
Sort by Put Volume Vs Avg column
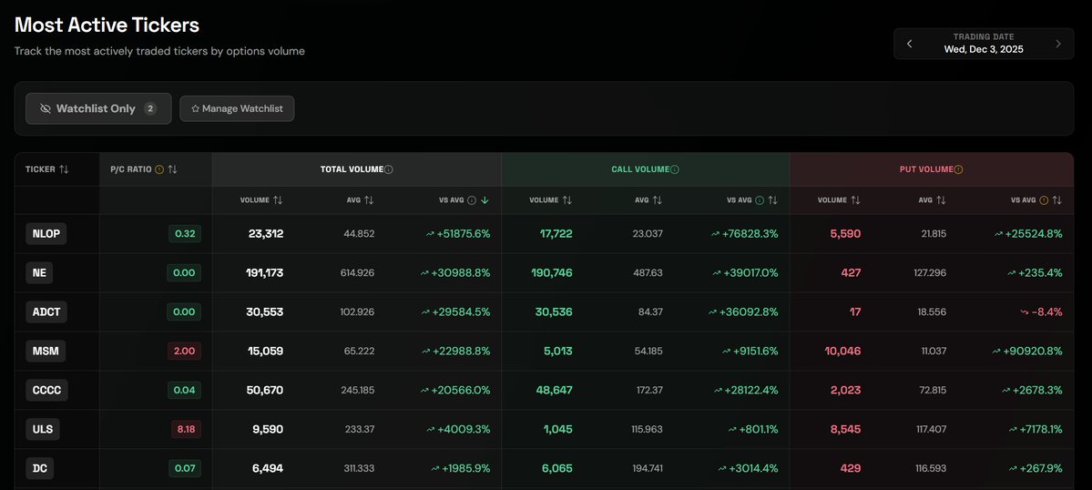pos(1057,199)
